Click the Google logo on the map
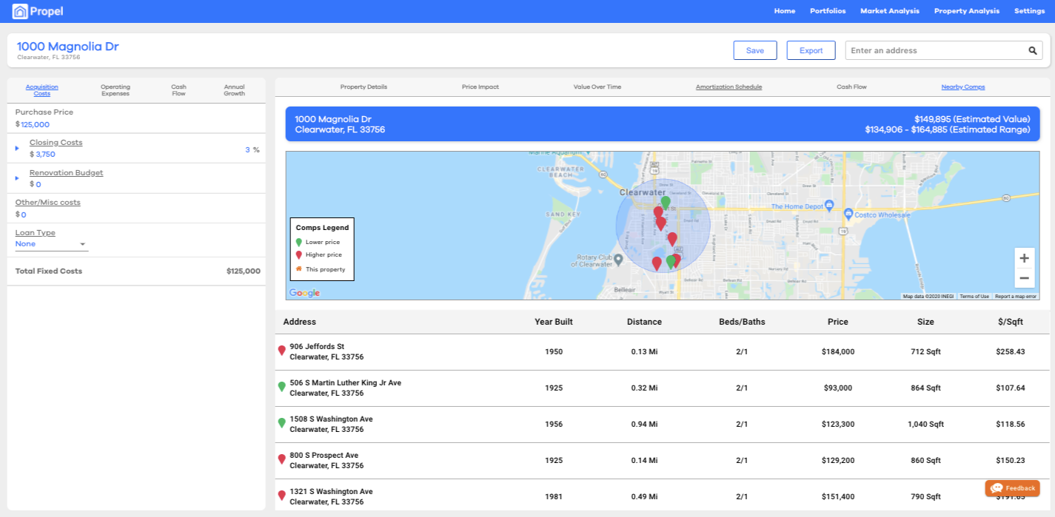The height and width of the screenshot is (517, 1055). [304, 293]
